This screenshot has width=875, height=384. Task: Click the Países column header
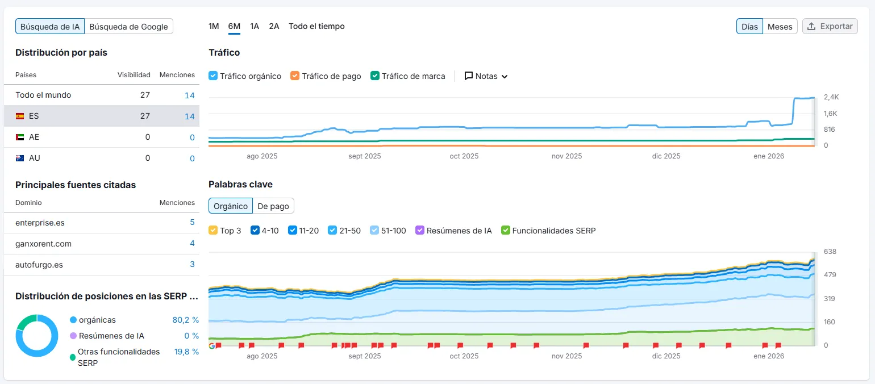tap(26, 74)
